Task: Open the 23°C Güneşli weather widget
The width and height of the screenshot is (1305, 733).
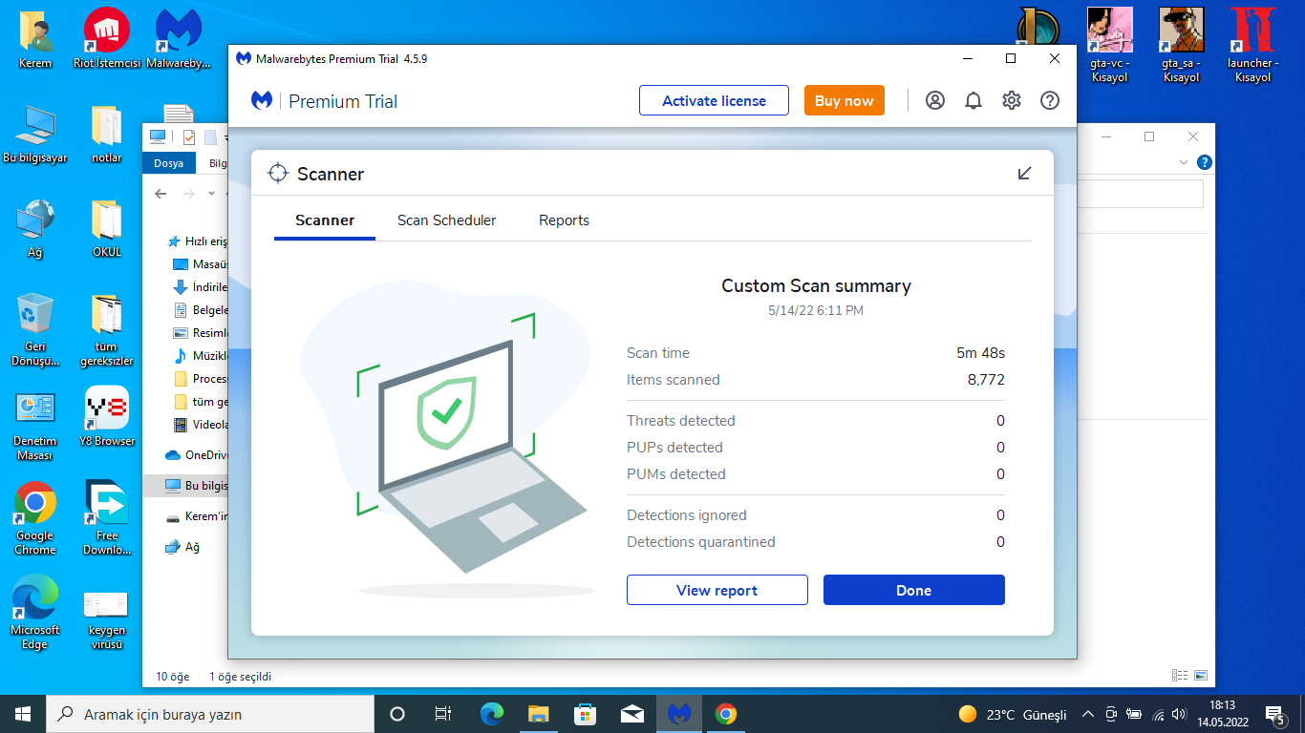Action: [x=1013, y=714]
